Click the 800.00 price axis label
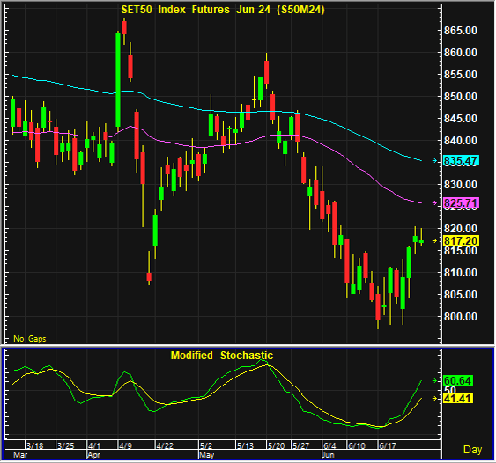This screenshot has height=463, width=496. click(x=461, y=316)
